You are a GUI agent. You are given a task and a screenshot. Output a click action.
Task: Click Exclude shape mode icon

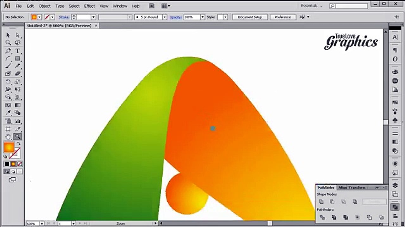coord(355,202)
